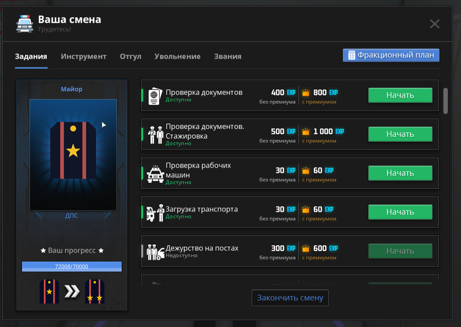This screenshot has height=327, width=461.
Task: Open the Фракционный план
Action: click(391, 55)
